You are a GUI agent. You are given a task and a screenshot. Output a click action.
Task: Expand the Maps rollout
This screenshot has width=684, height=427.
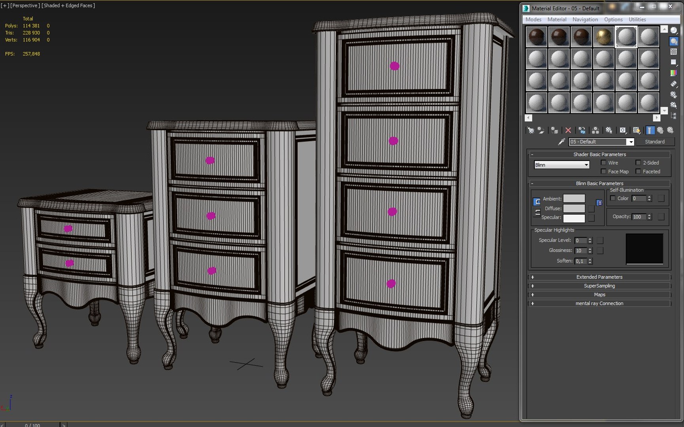tap(599, 295)
